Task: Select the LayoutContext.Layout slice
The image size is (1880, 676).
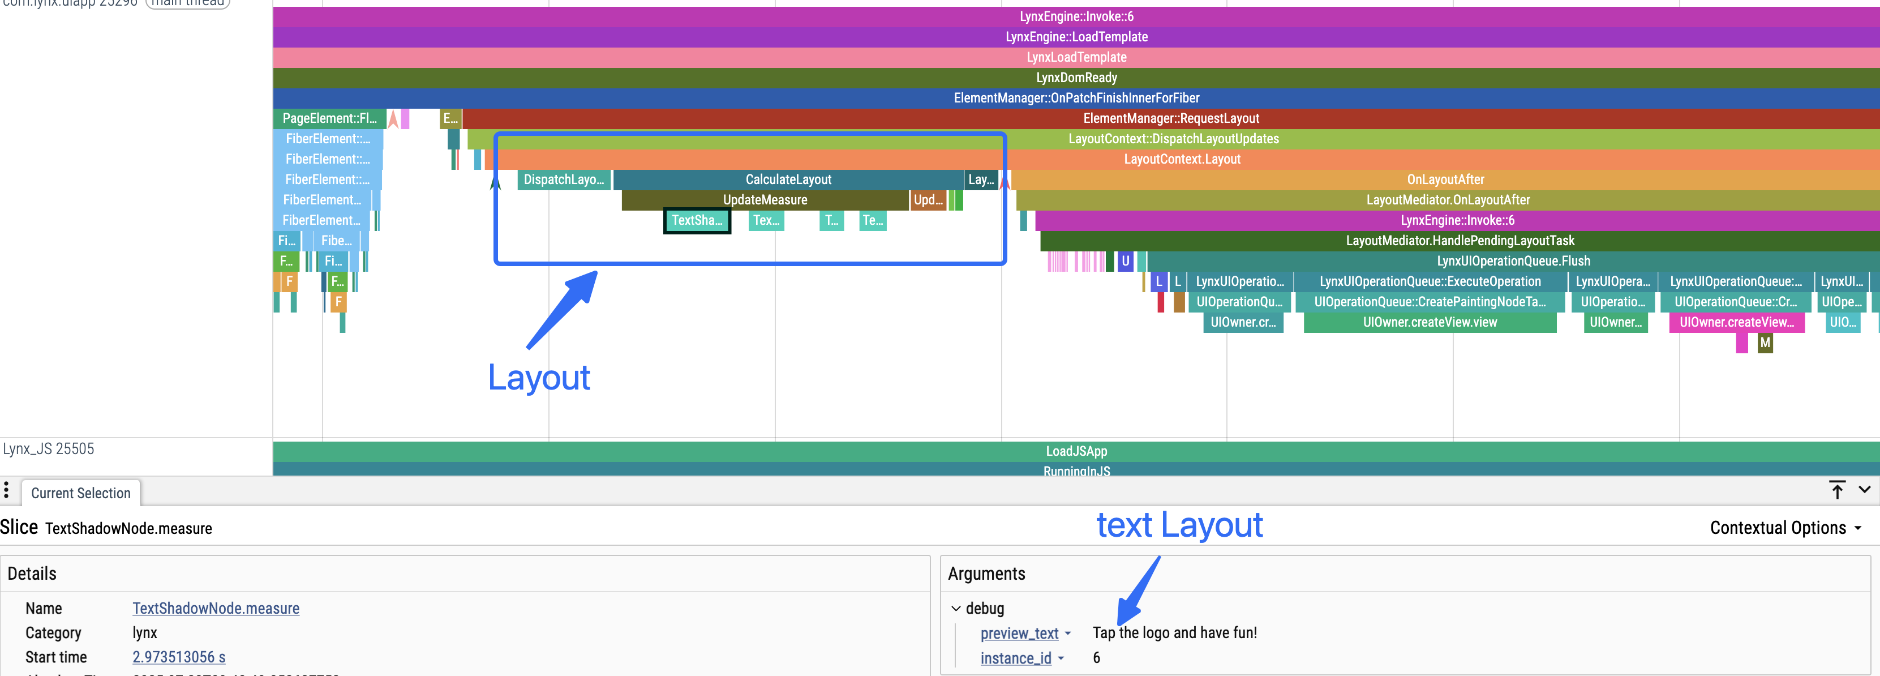Action: click(1182, 159)
